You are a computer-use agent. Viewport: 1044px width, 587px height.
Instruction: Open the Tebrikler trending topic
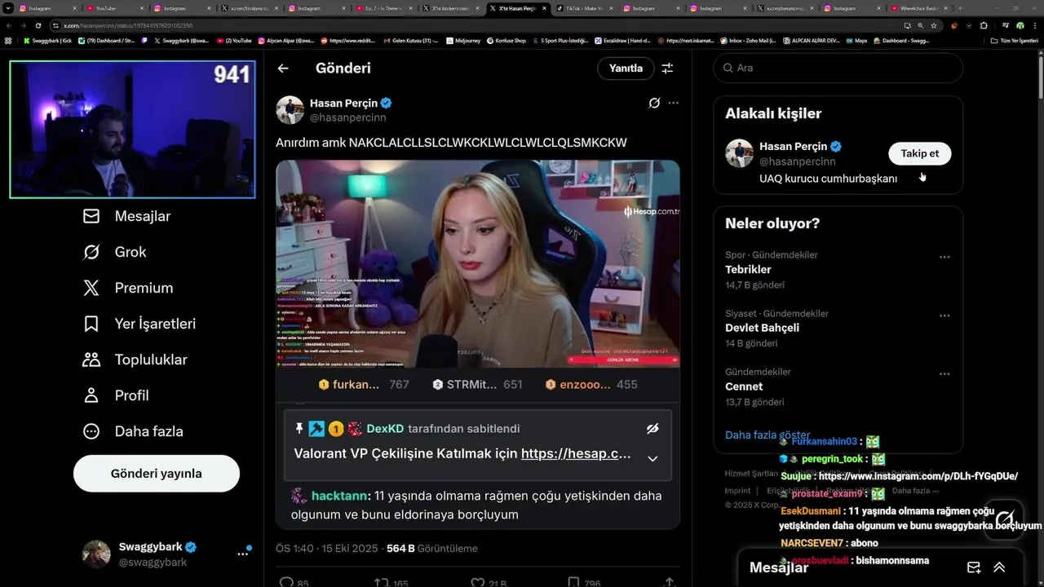(x=748, y=269)
